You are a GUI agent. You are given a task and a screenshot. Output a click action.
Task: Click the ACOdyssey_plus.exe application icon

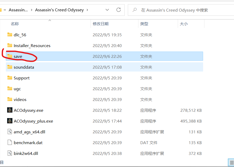tap(10, 121)
